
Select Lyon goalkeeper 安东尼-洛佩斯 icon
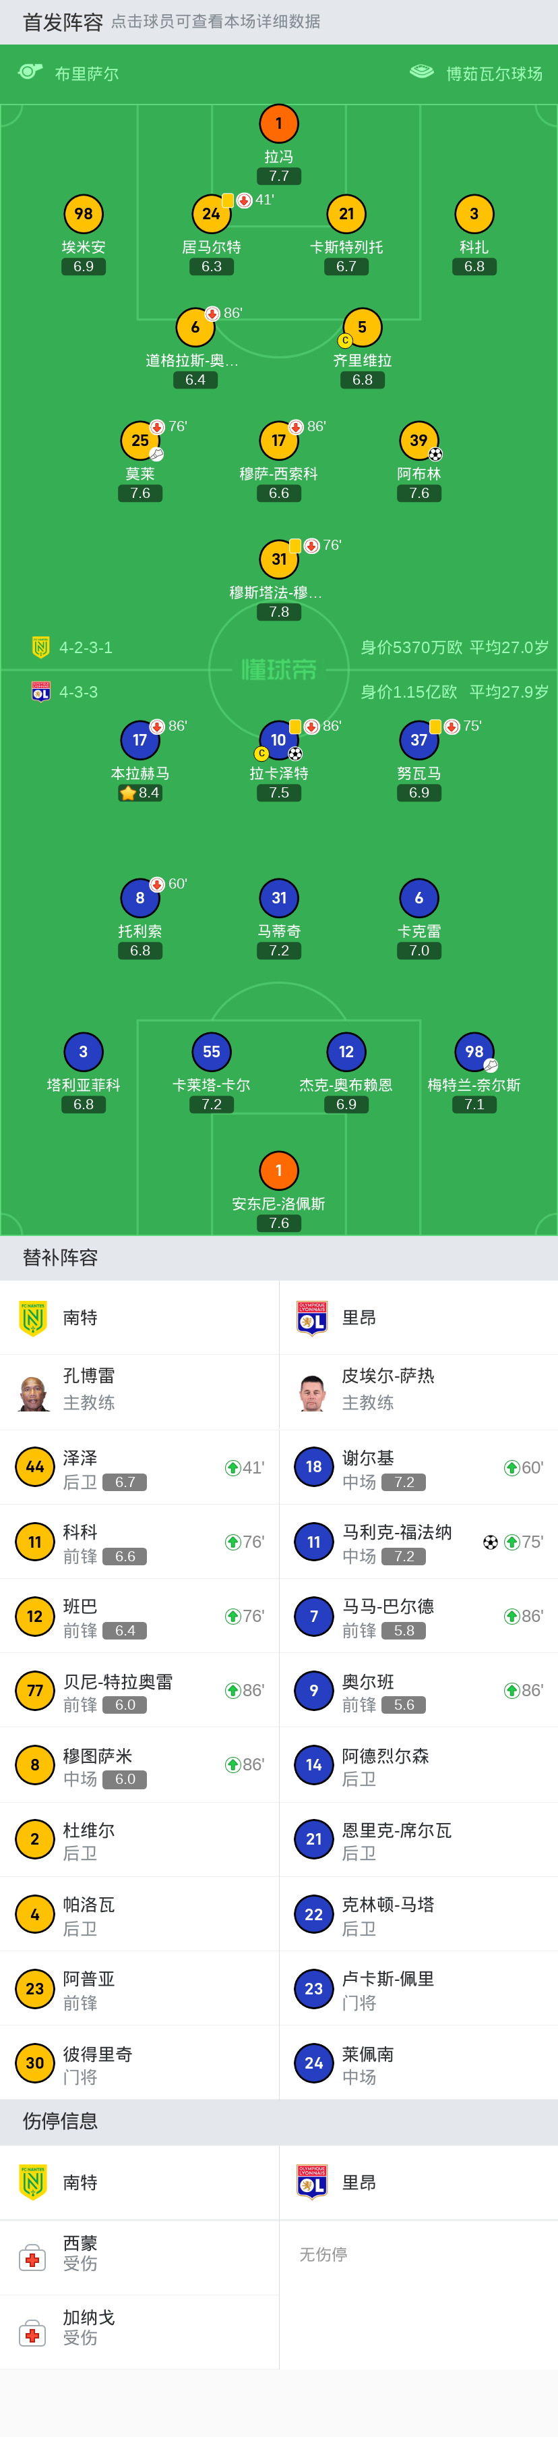pos(278,1170)
